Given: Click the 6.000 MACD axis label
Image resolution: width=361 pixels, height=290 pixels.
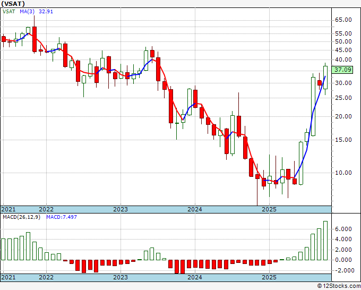Looking at the screenshot, I should click(343, 229).
